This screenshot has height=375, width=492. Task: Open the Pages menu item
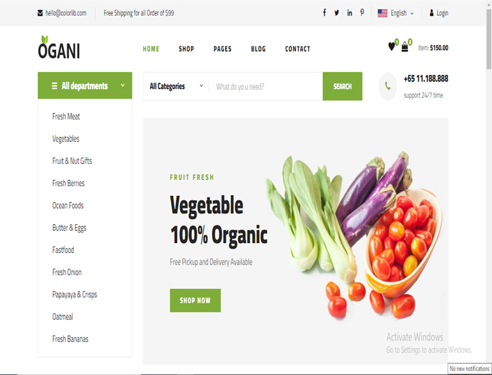point(222,49)
